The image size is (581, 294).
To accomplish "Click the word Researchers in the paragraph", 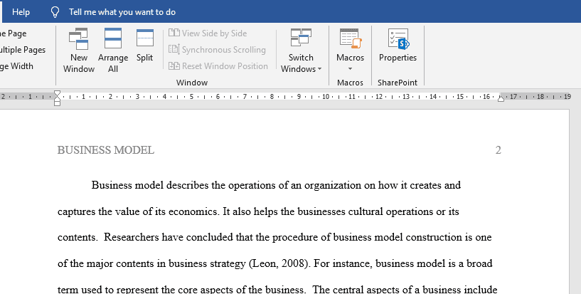I will [x=131, y=237].
